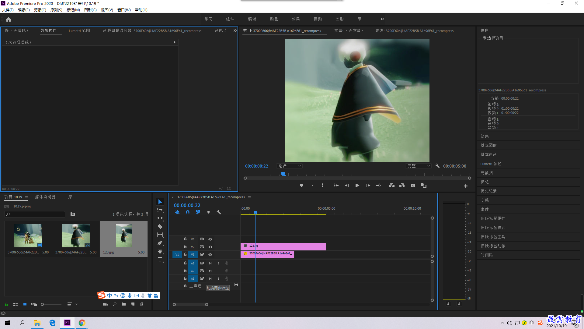Solo audio track A2
This screenshot has height=329, width=584.
pos(218,271)
